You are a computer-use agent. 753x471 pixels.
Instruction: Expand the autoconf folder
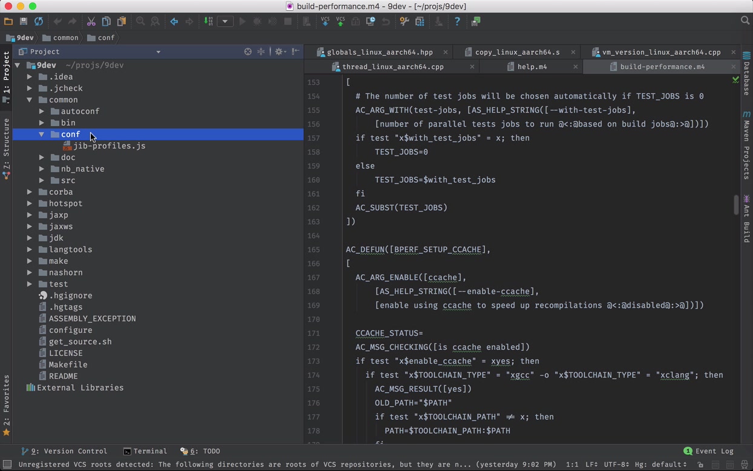point(42,111)
